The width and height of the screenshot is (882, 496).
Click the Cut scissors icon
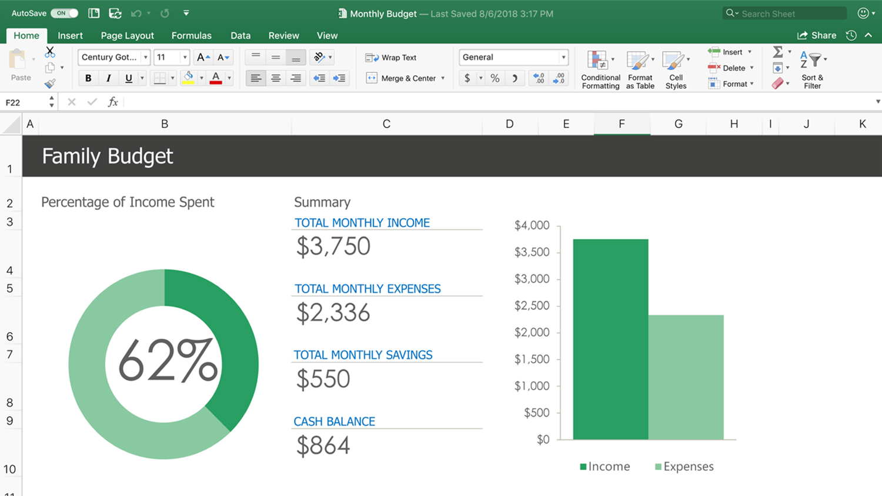coord(50,52)
